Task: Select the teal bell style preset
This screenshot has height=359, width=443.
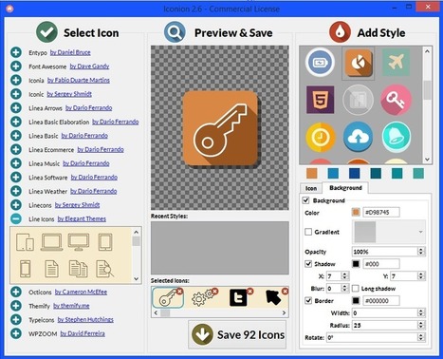Action: (x=396, y=137)
